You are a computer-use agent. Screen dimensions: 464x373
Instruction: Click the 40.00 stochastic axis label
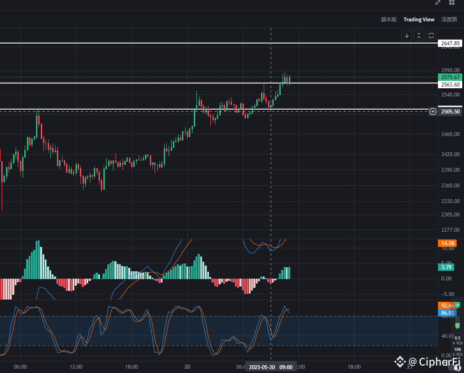pyautogui.click(x=447, y=336)
